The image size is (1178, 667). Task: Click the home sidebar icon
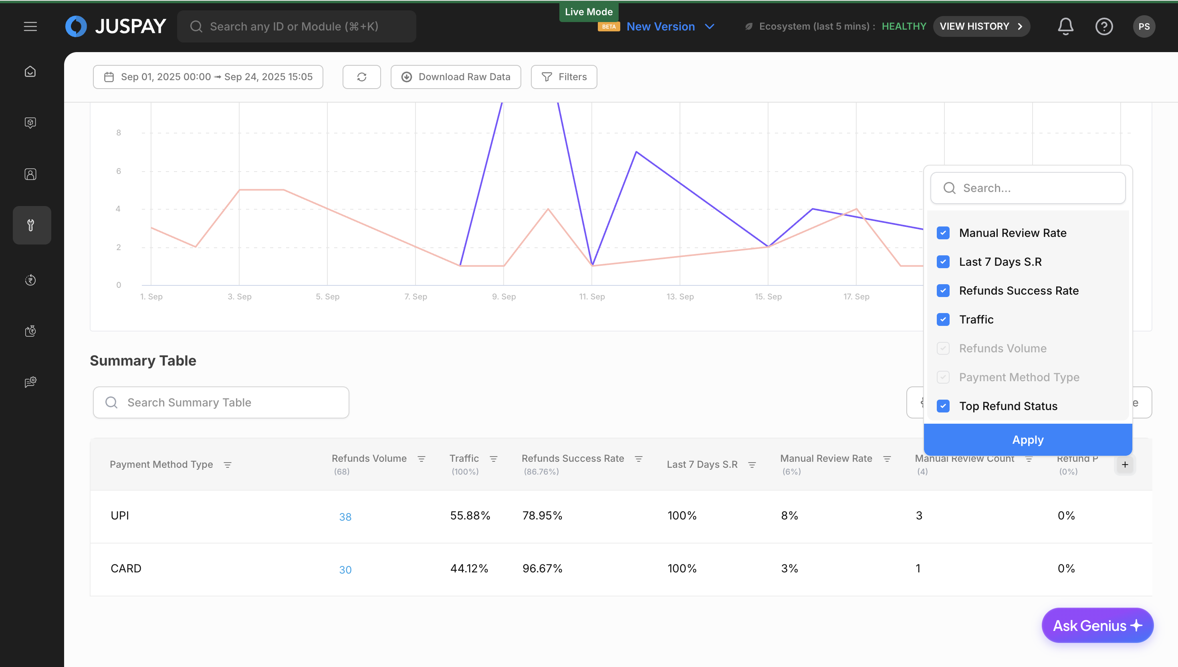(x=30, y=71)
